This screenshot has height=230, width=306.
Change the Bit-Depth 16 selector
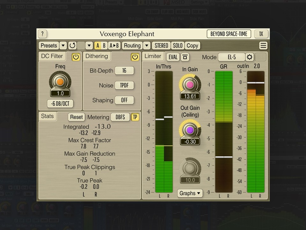click(x=124, y=71)
